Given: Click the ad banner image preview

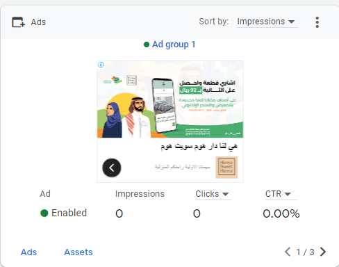Looking at the screenshot, I should (x=170, y=99).
